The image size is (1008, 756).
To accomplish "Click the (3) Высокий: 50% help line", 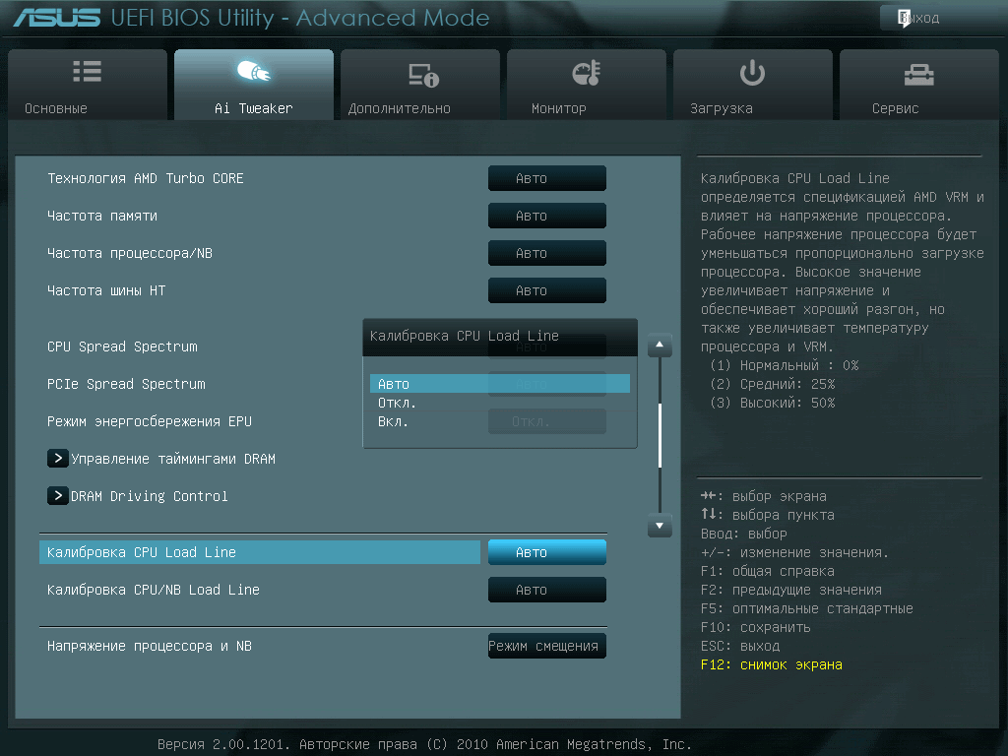I will pyautogui.click(x=772, y=403).
